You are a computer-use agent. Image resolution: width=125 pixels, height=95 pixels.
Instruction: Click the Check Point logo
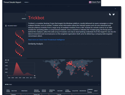[x=95, y=2]
